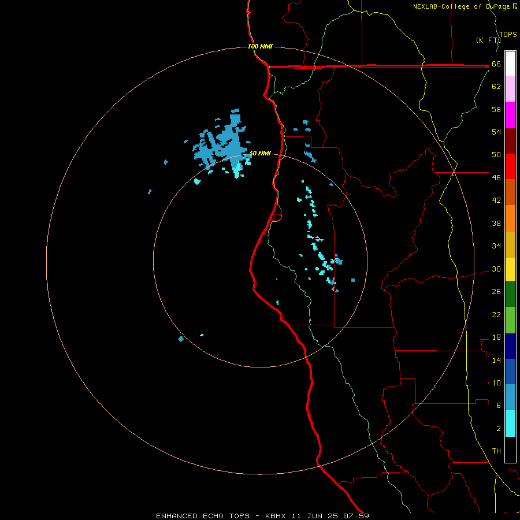This screenshot has width=520, height=520.
Task: Click the '14' legend value
Action: 496,360
